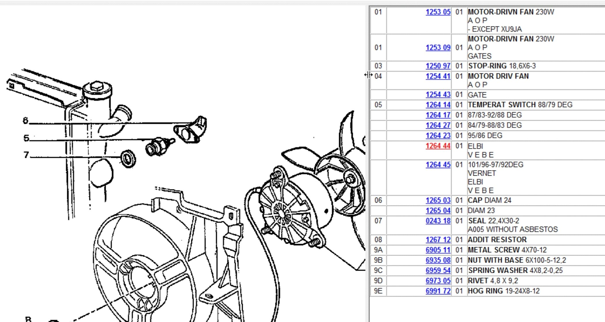This screenshot has width=605, height=322.
Task: Select 'DIAM 23' description
Action: pyautogui.click(x=481, y=211)
